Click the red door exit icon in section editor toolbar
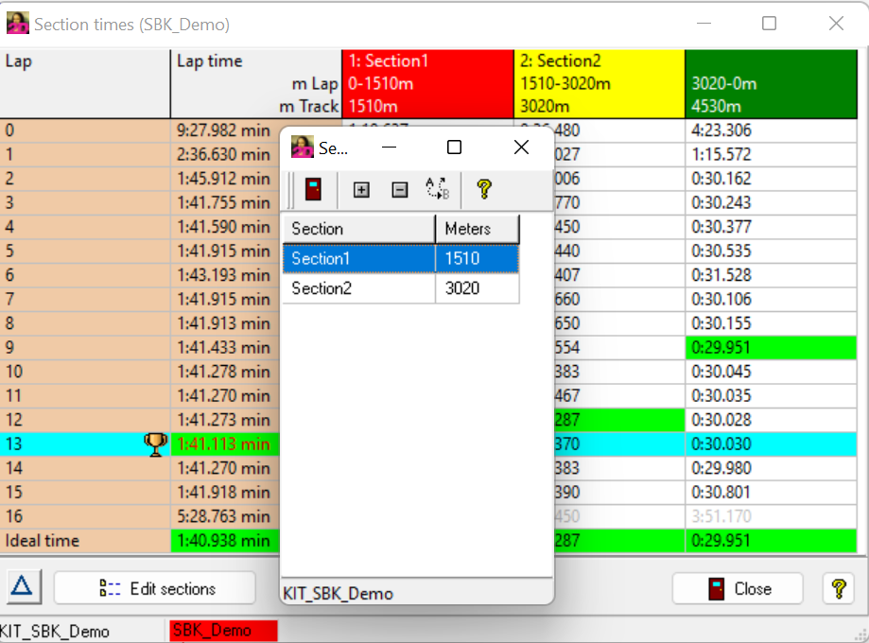 (313, 189)
